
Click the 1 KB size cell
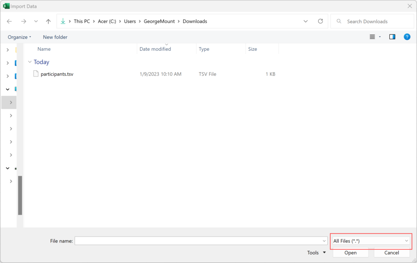[270, 74]
